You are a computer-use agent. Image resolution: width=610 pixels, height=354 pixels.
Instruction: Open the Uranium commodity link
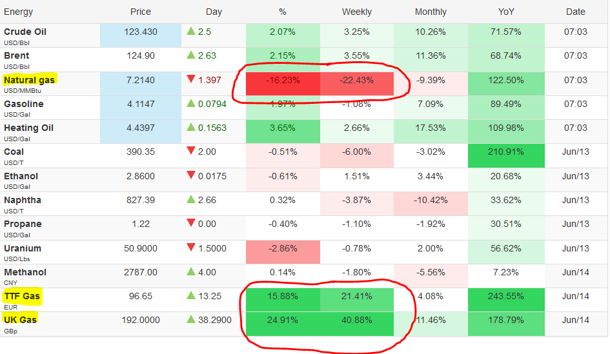[23, 248]
